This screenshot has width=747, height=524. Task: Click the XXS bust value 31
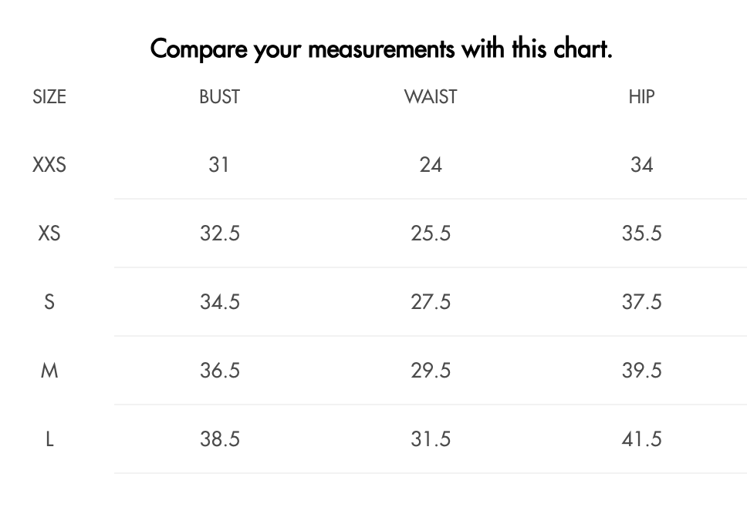click(x=219, y=165)
